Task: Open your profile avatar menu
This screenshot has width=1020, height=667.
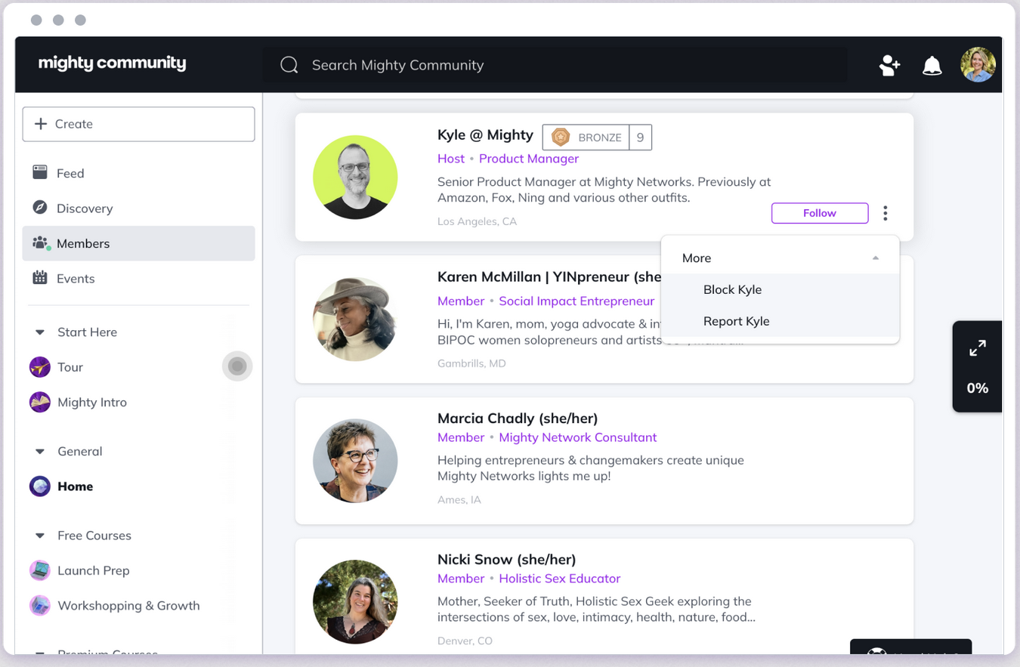Action: click(978, 65)
